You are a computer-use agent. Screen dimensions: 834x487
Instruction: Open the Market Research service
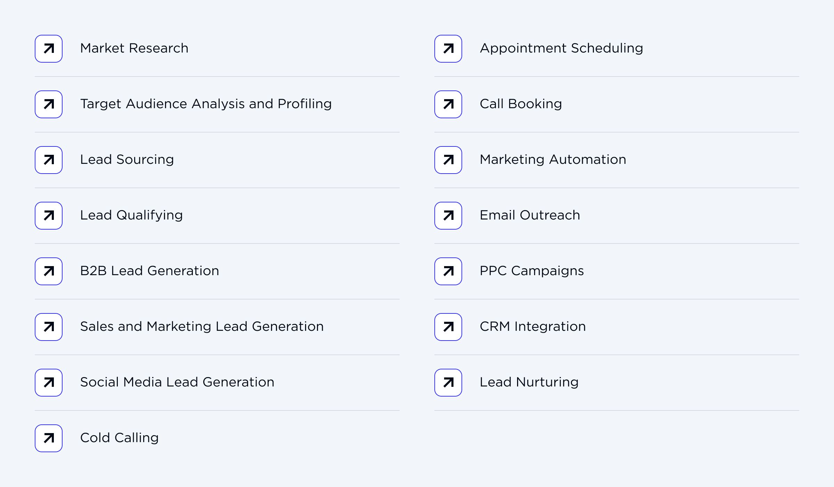tap(134, 48)
